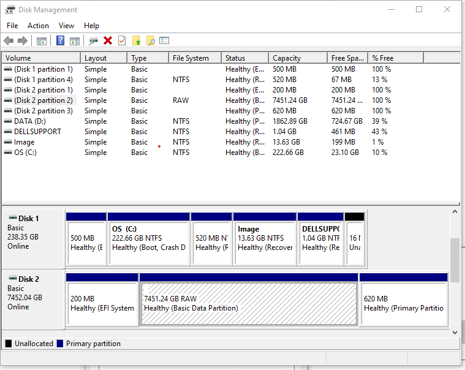Image resolution: width=465 pixels, height=370 pixels.
Task: Sort by the Status column header
Action: click(x=245, y=58)
